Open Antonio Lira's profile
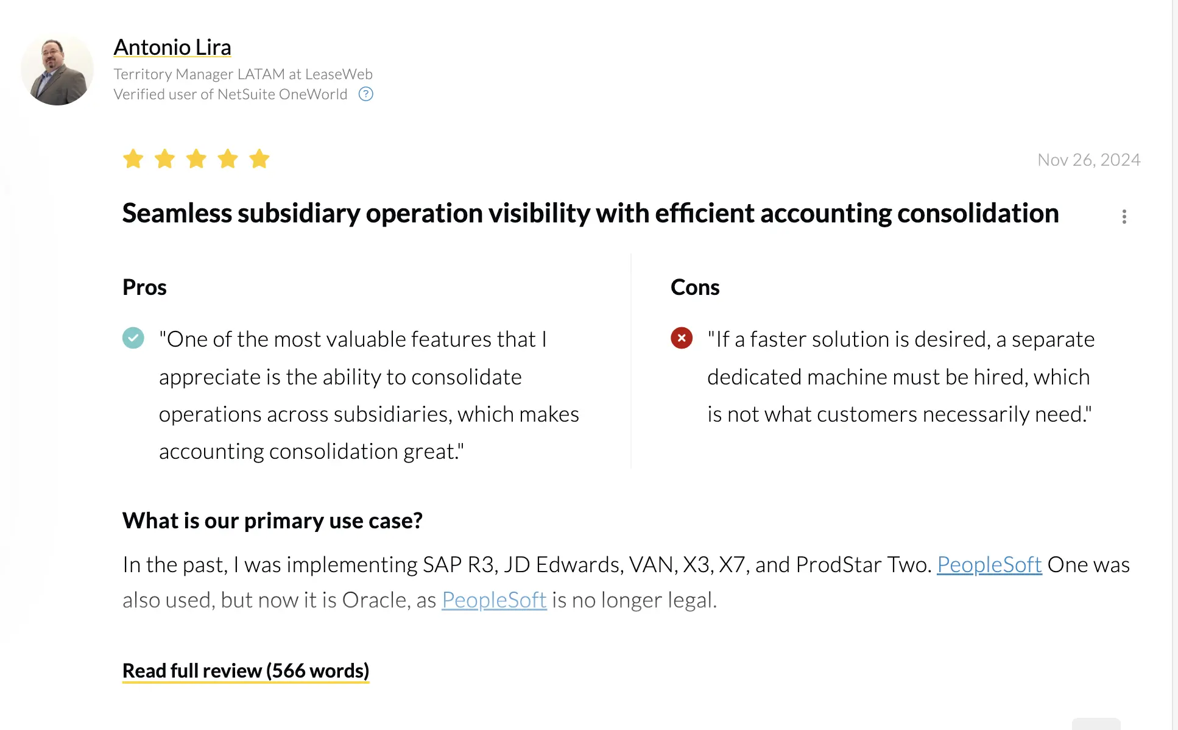 tap(172, 47)
